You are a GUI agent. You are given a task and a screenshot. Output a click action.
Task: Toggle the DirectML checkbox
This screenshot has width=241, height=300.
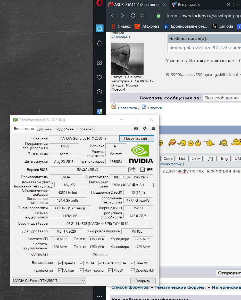coord(133,263)
